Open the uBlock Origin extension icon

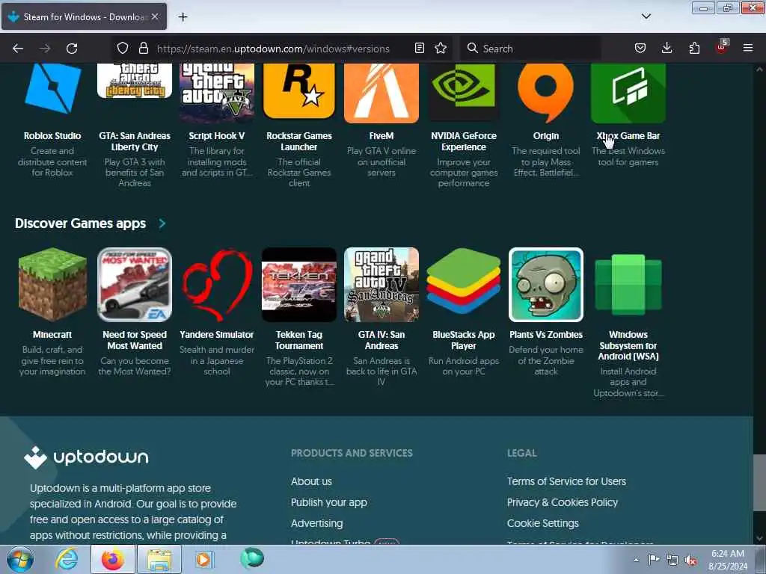[x=722, y=47]
